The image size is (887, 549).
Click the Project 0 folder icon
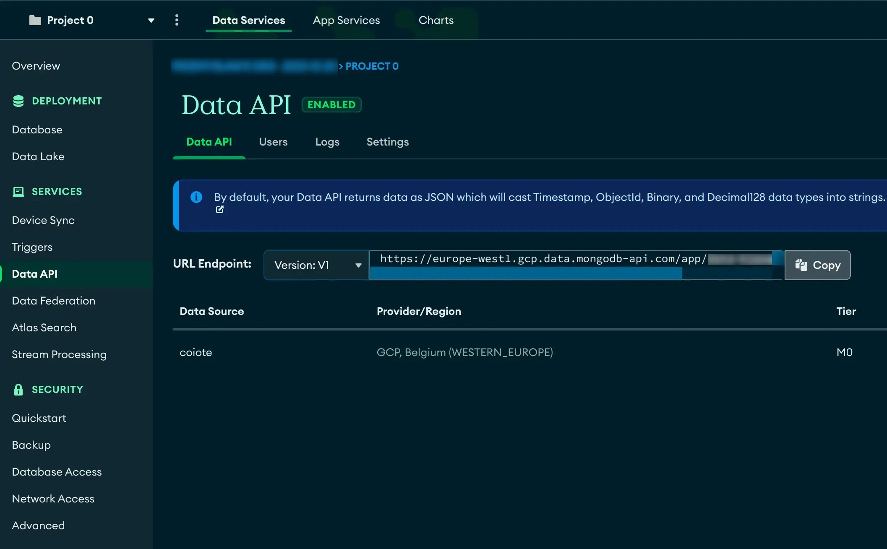point(35,20)
